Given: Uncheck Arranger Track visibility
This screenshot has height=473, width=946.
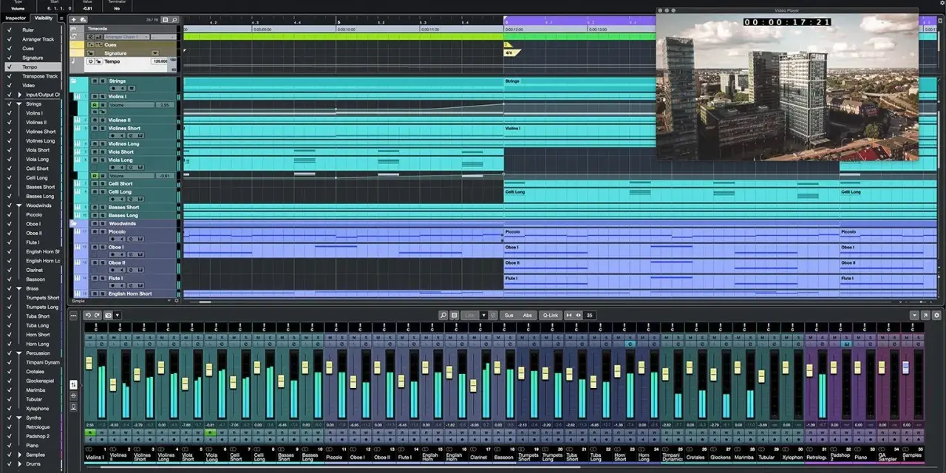Looking at the screenshot, I should point(9,39).
